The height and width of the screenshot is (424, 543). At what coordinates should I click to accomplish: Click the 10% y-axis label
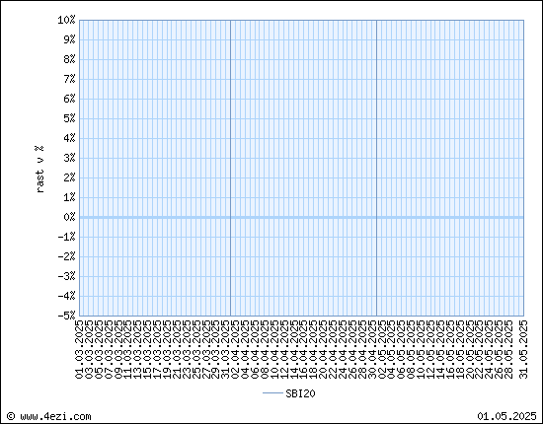pyautogui.click(x=66, y=20)
